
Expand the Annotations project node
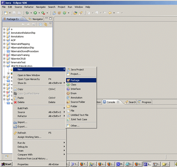coord(4,36)
